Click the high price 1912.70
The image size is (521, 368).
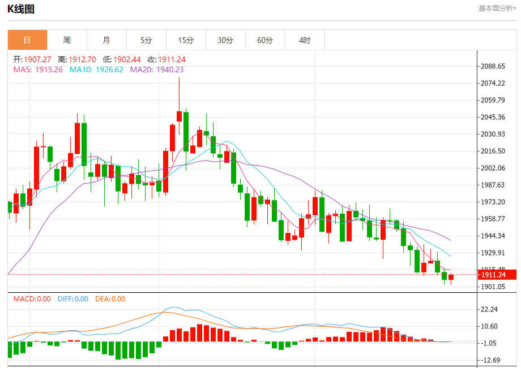click(x=83, y=59)
